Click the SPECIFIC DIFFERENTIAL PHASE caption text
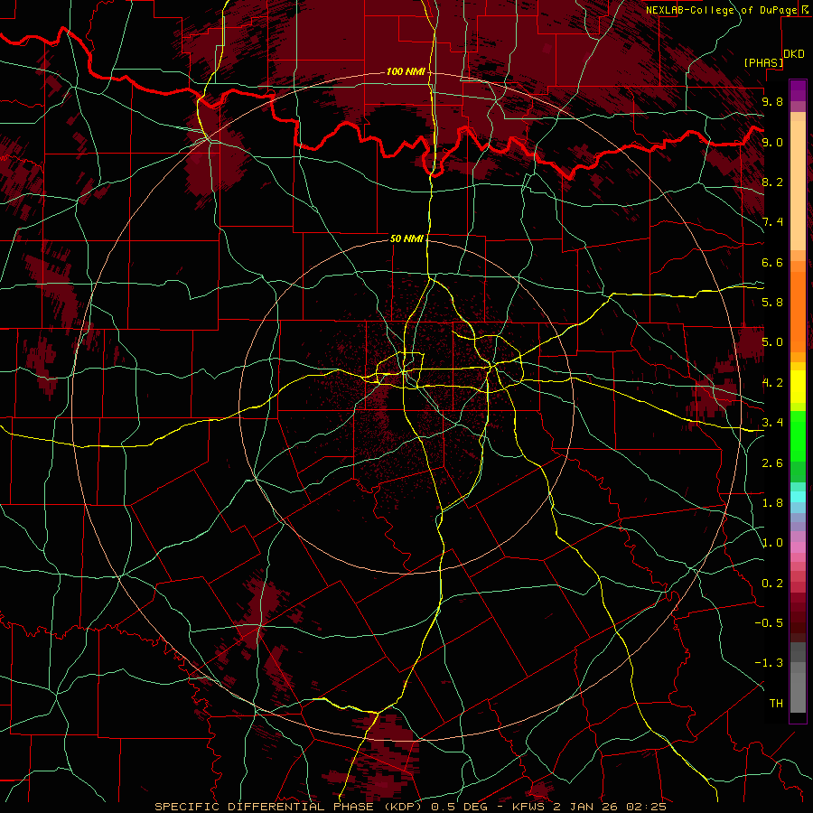Viewport: 813px width, 813px height. click(x=264, y=807)
